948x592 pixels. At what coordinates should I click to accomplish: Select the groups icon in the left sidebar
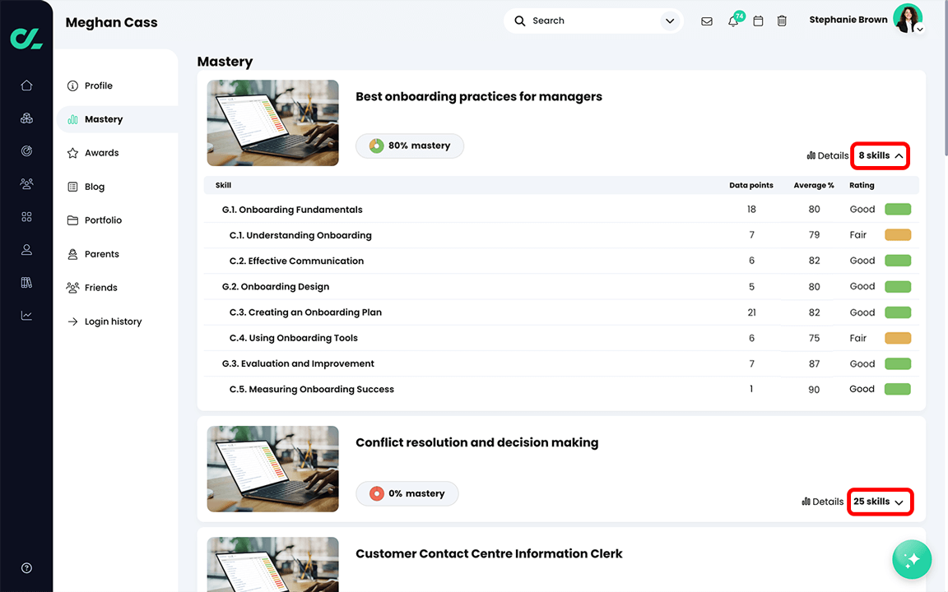click(26, 118)
